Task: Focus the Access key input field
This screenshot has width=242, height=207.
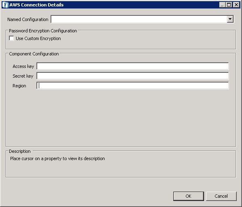Action: [x=133, y=66]
